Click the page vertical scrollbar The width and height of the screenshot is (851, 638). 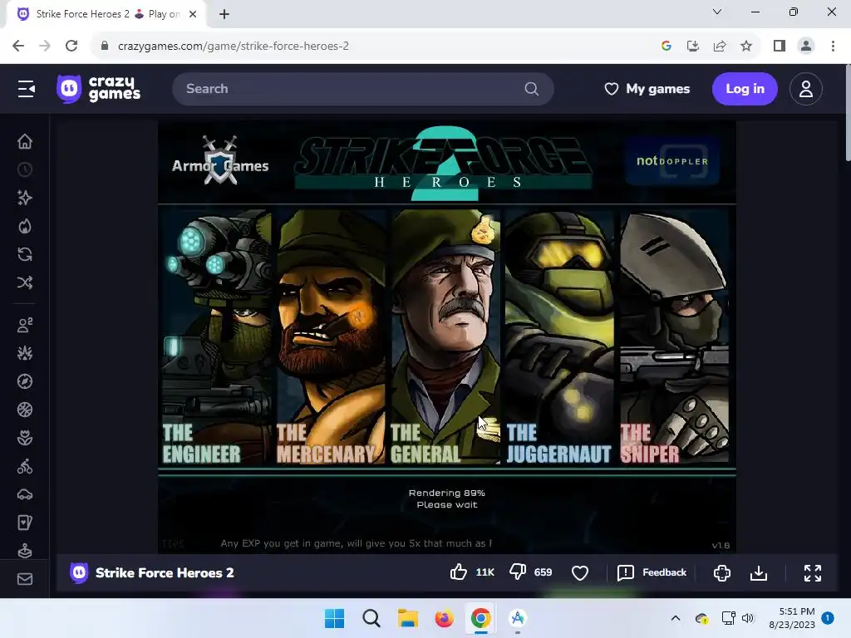848,113
